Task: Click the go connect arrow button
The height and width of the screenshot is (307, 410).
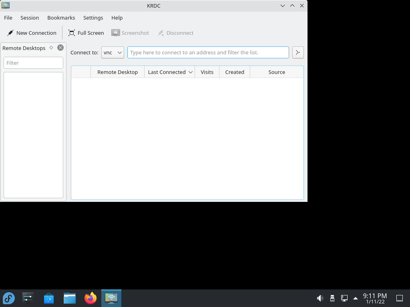Action: [x=298, y=52]
